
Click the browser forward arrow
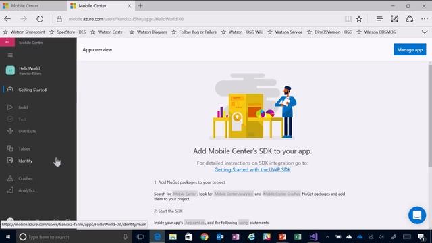[x=24, y=19]
